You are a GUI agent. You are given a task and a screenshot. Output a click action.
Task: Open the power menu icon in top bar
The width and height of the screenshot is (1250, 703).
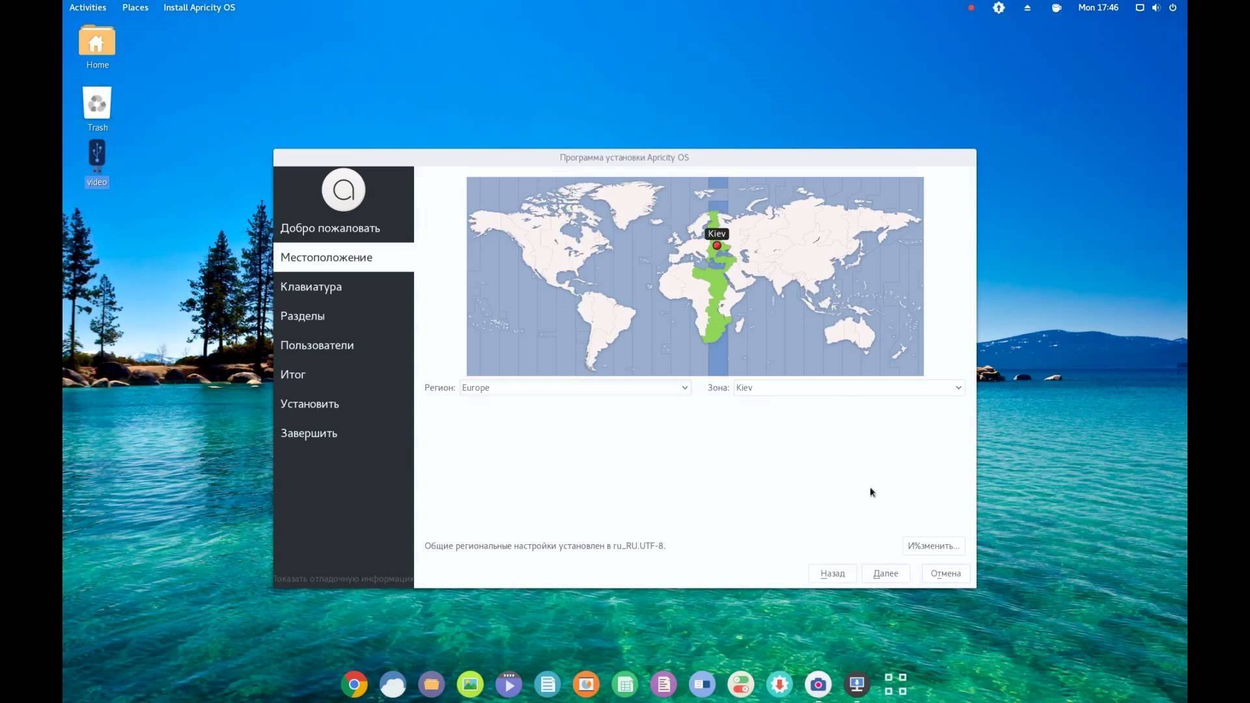[1173, 8]
